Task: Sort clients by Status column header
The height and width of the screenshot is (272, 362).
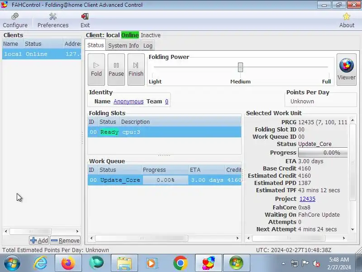Action: [x=43, y=44]
